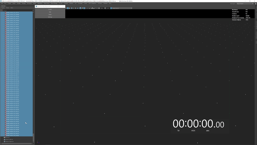
Task: Click the Table_Section_AD_AR446 assembly reference icon
Action: pyautogui.click(x=6, y=15)
